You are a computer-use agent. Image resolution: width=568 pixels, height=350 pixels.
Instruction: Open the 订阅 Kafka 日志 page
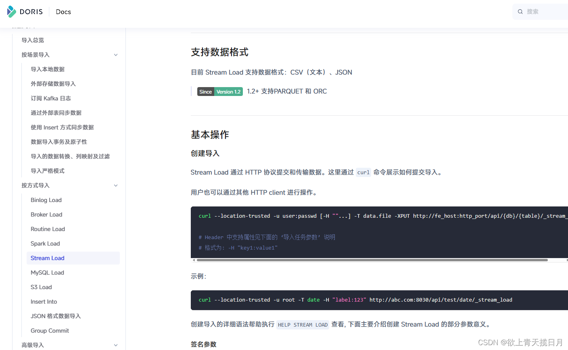click(x=51, y=98)
